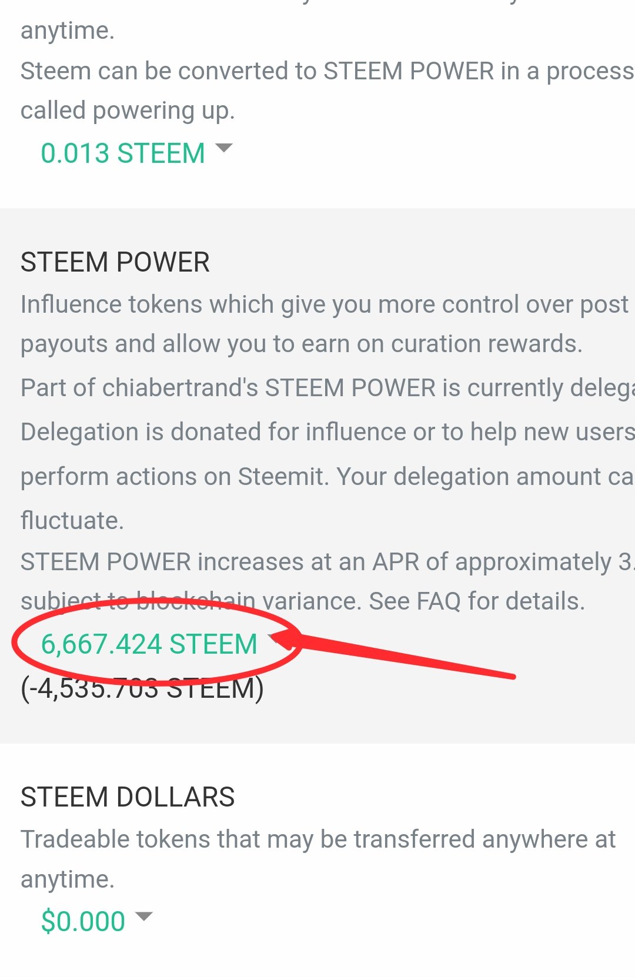Tap the 'Delegation is donated for influence' line
This screenshot has width=635, height=977.
coord(327,432)
